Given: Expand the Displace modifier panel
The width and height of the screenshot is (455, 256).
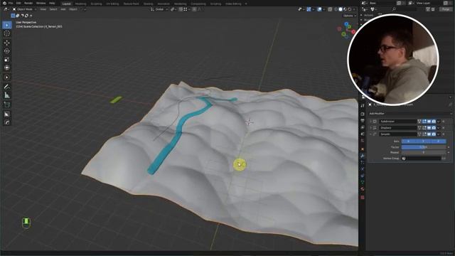Looking at the screenshot, I should click(x=370, y=128).
